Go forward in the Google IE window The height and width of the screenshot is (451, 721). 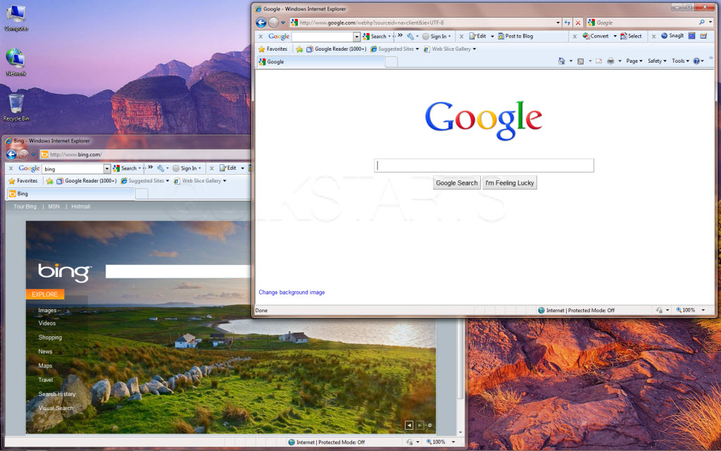pyautogui.click(x=274, y=23)
